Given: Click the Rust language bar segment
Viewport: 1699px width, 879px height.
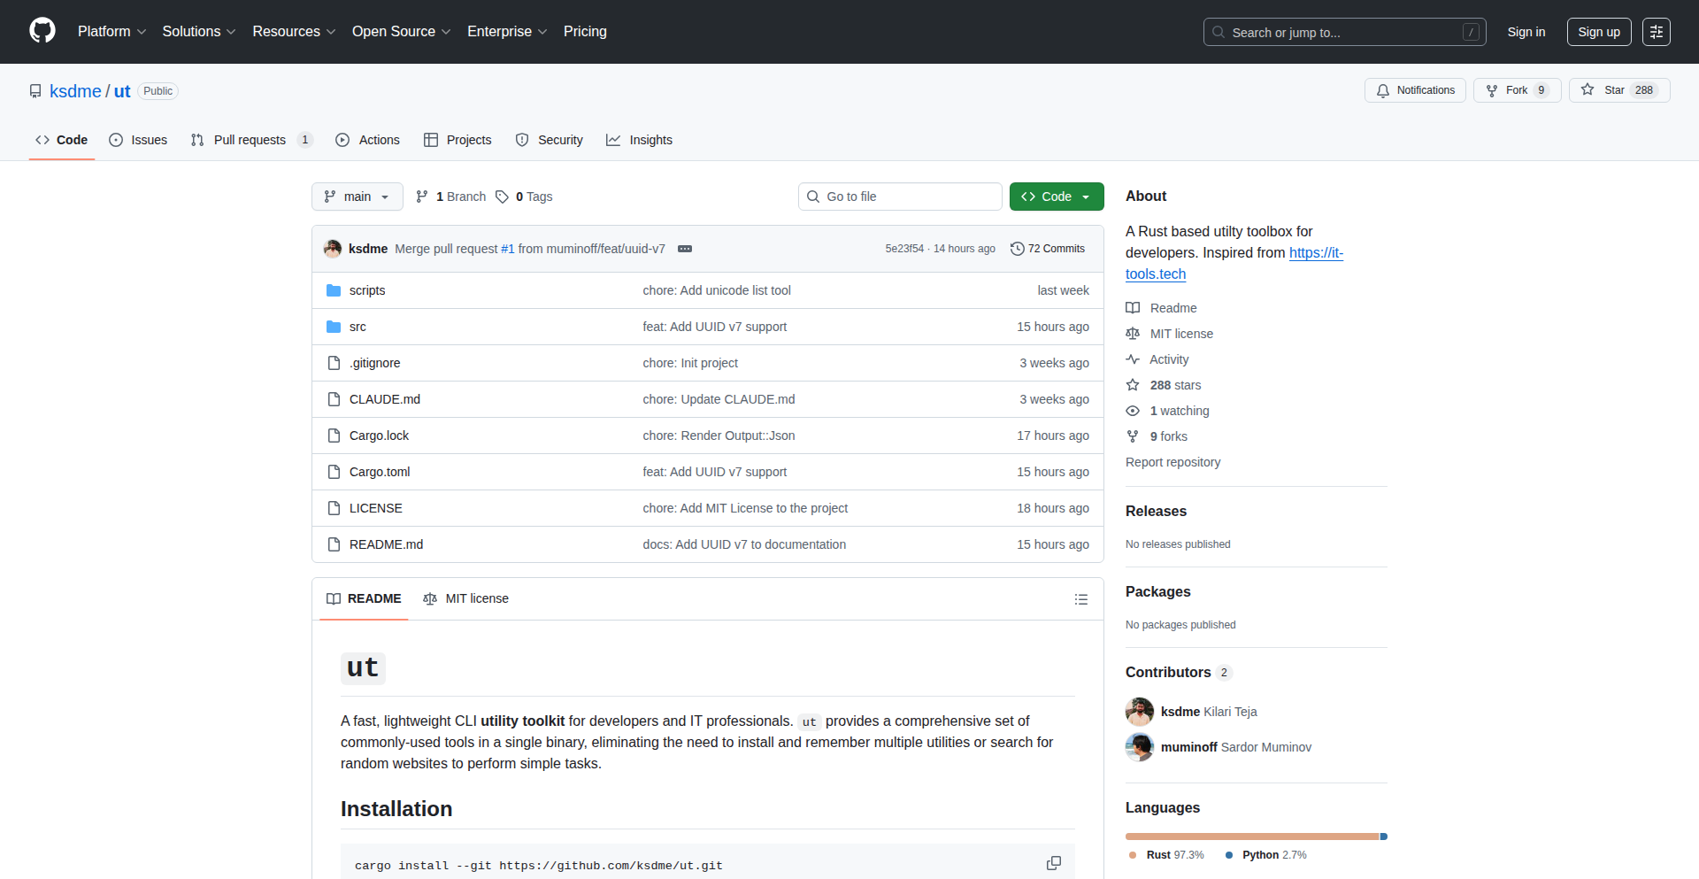Looking at the screenshot, I should [x=1252, y=837].
